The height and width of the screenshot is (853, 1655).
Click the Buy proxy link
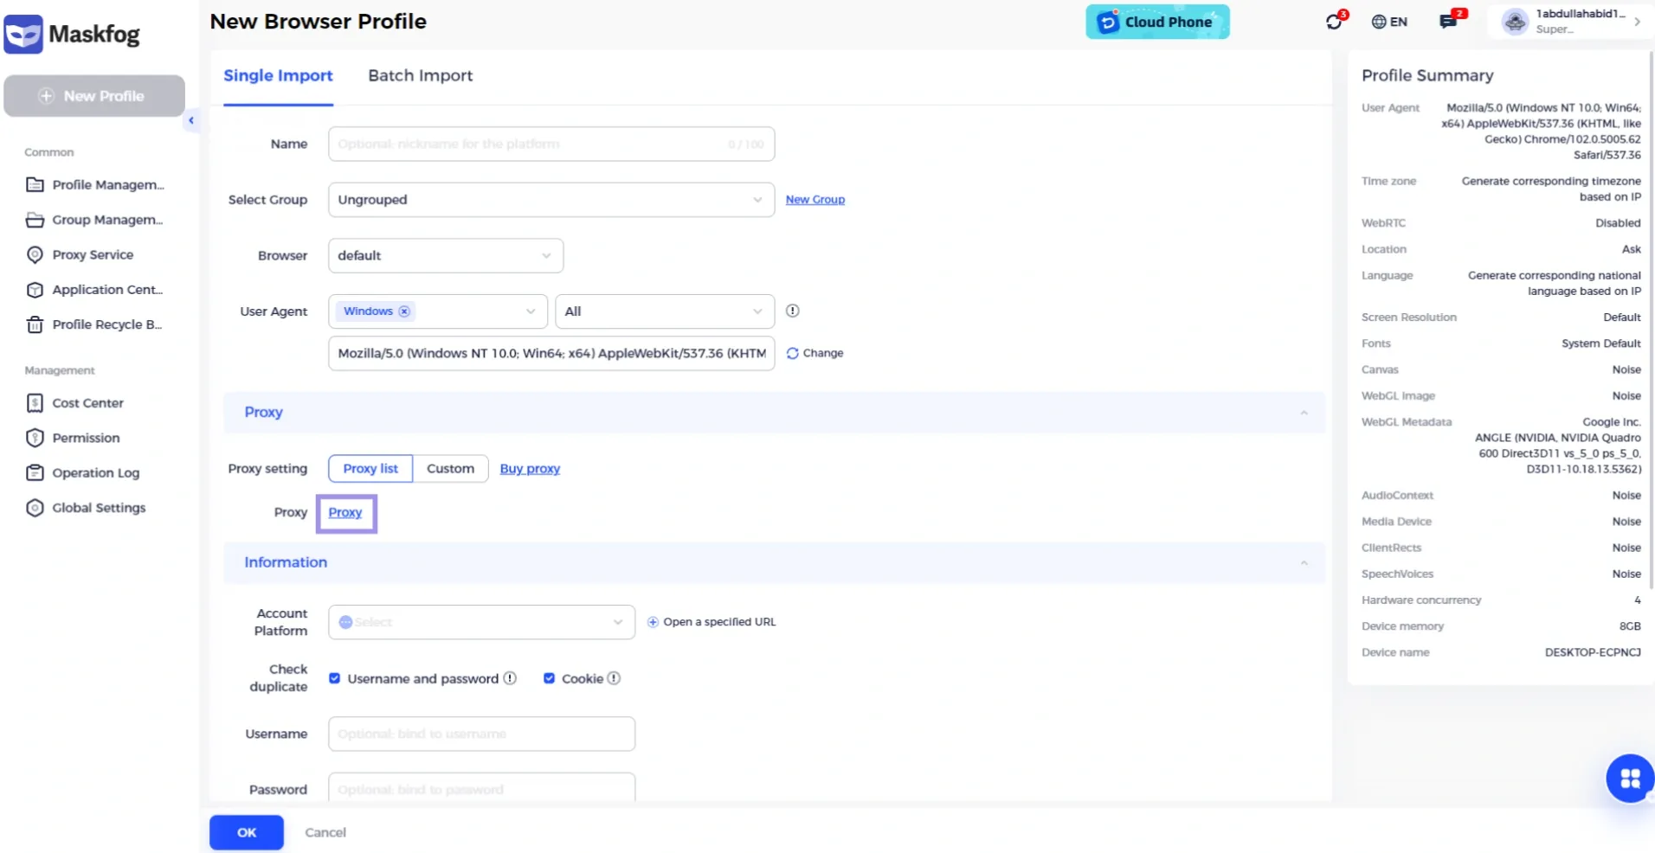coord(530,468)
